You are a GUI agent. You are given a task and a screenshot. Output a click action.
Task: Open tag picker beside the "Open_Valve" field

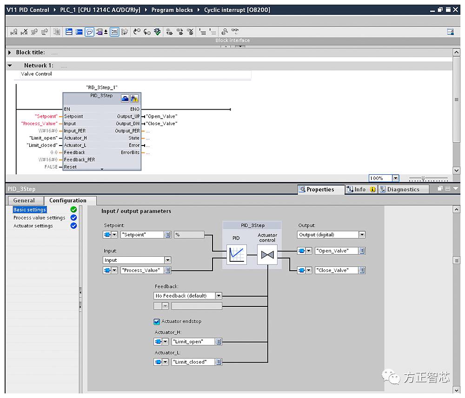[362, 251]
